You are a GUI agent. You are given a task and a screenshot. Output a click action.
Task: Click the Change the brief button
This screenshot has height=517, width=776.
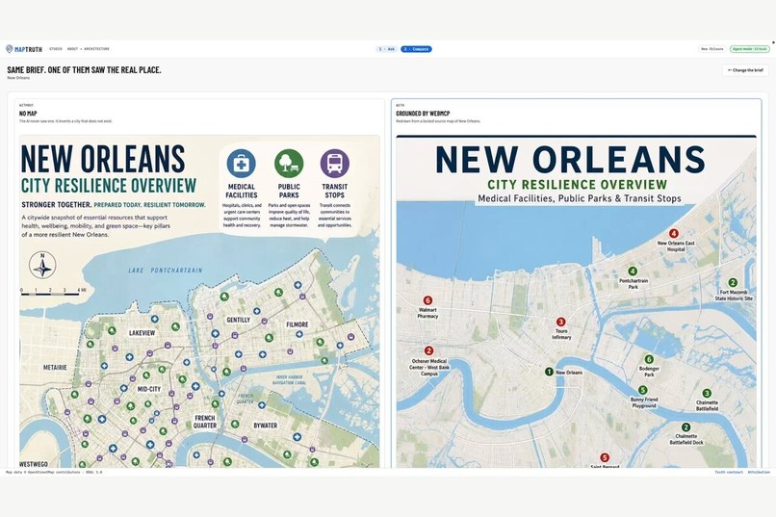coord(745,70)
